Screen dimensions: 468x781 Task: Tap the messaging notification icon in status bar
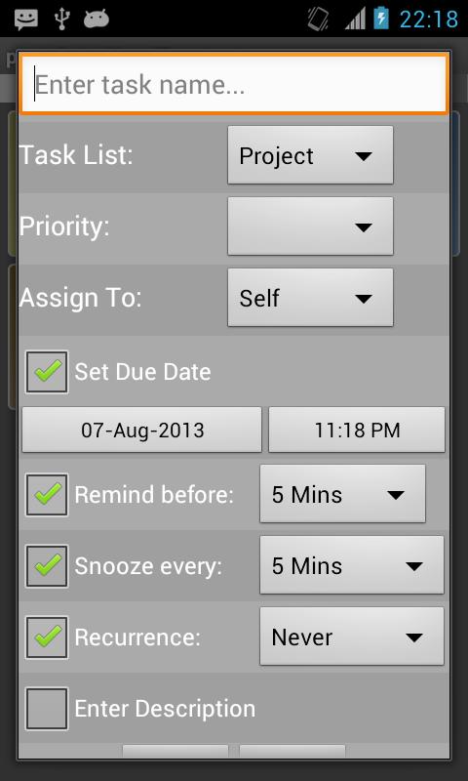click(x=26, y=19)
